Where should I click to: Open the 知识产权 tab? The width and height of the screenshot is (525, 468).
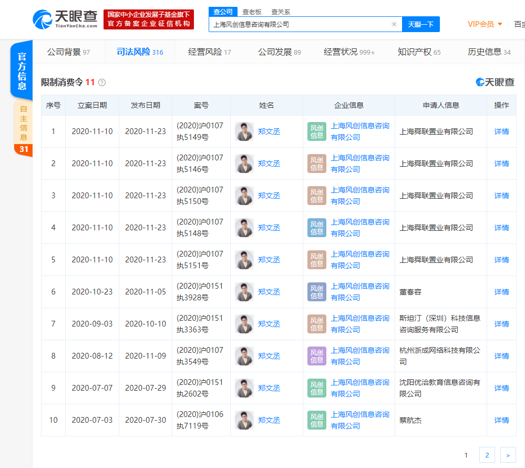[419, 52]
